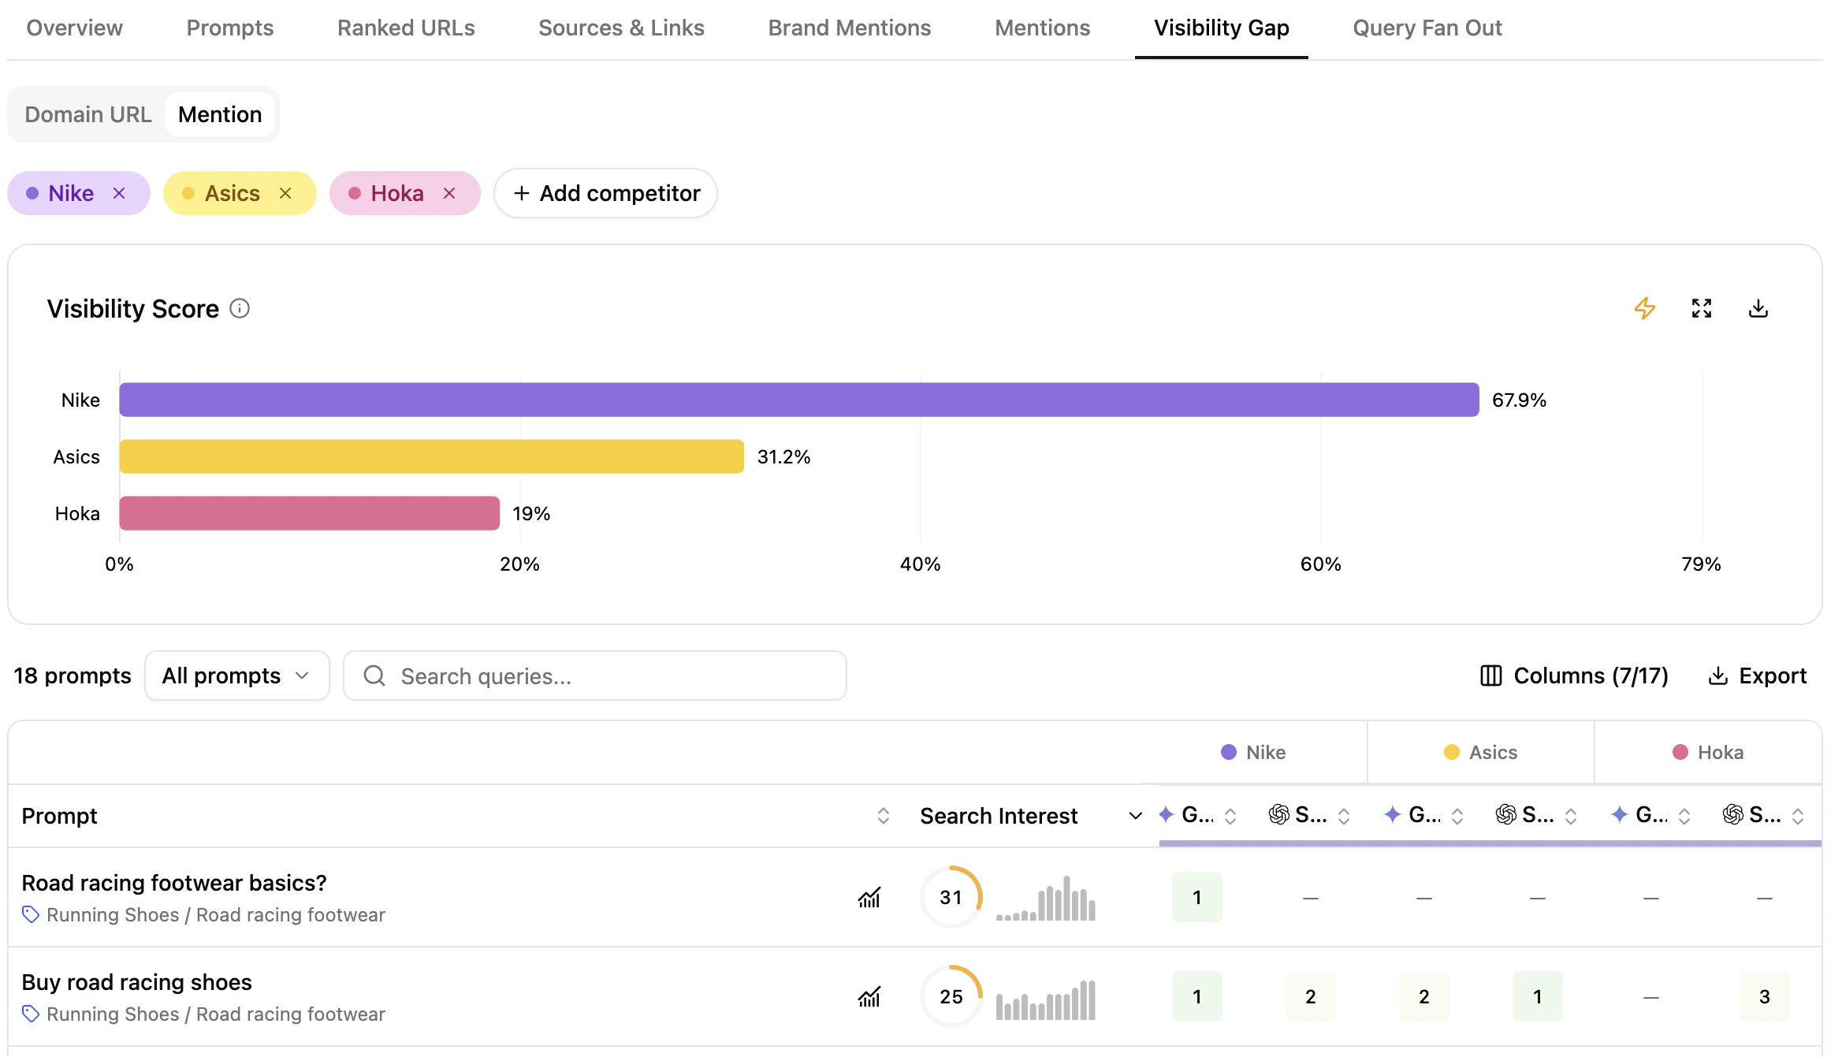The height and width of the screenshot is (1057, 1842).
Task: Show Visibility Score info tooltip icon
Action: point(240,309)
